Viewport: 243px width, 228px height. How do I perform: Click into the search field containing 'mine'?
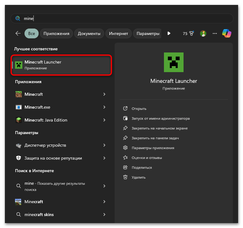(122, 18)
